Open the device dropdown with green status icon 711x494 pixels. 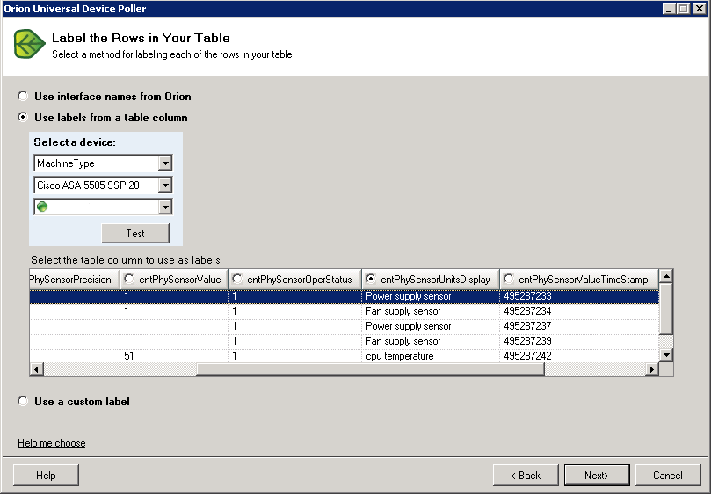pyautogui.click(x=165, y=207)
